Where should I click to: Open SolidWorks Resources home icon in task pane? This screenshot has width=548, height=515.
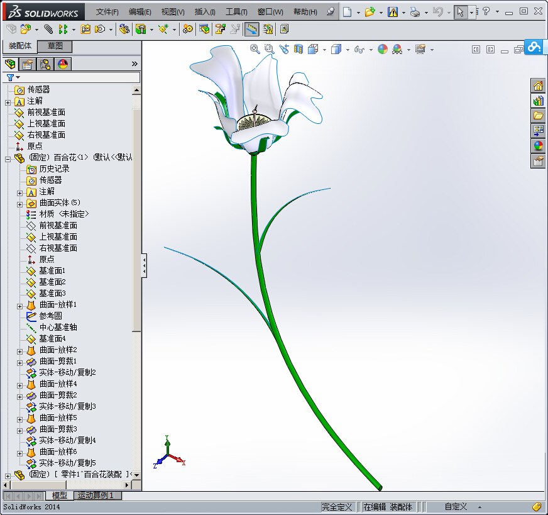coord(538,86)
